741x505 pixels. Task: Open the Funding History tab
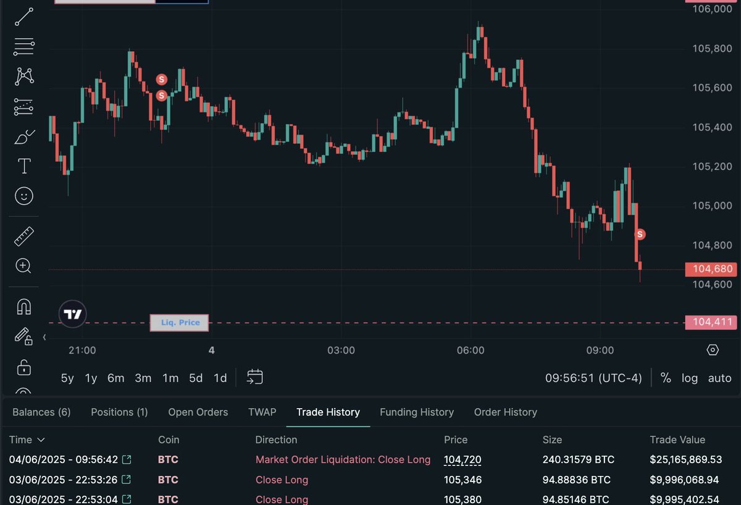(x=417, y=412)
